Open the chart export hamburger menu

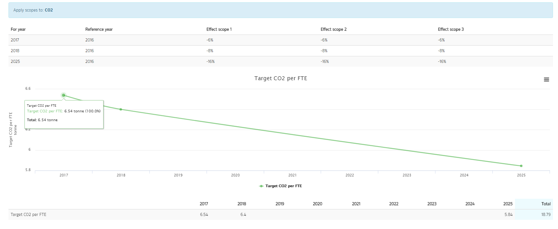546,79
